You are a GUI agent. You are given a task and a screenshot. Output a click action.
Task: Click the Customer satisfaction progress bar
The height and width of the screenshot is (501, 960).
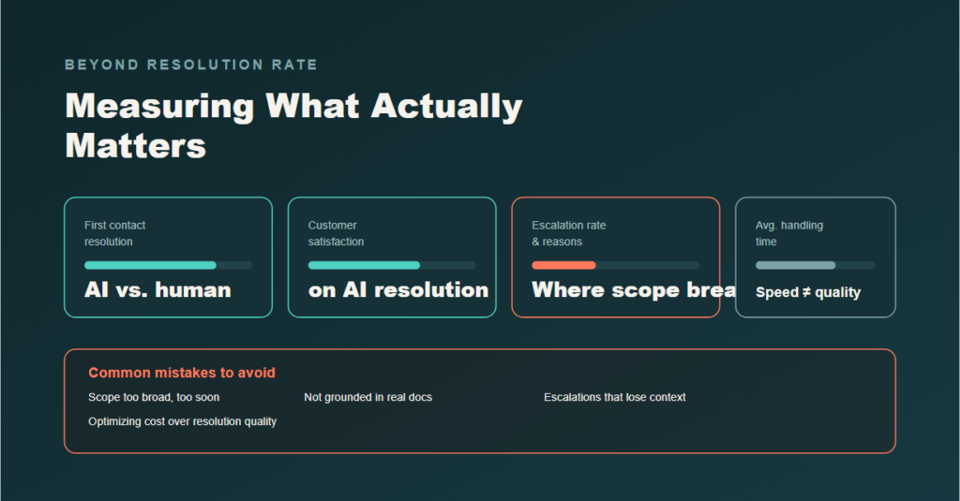pyautogui.click(x=392, y=266)
